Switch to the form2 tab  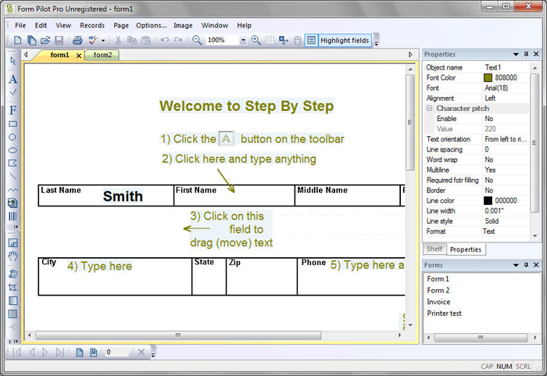[102, 56]
